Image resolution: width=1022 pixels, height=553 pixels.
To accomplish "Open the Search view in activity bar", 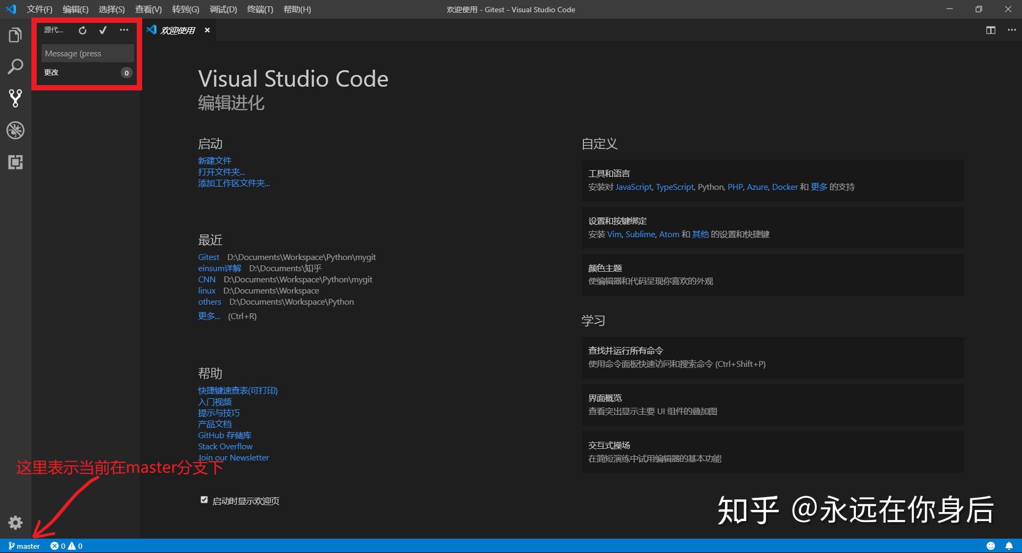I will point(15,66).
